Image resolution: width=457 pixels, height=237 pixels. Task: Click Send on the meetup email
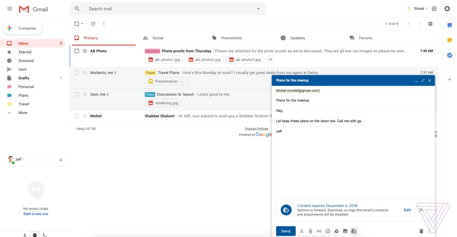pos(286,231)
